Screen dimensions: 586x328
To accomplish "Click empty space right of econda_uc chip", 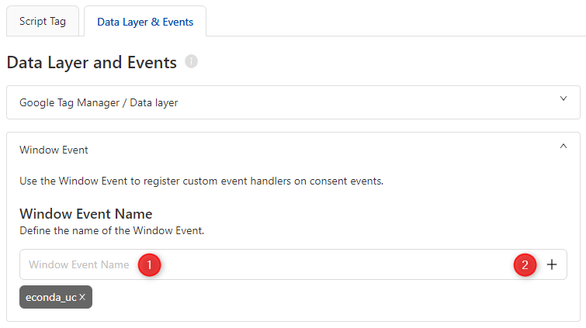I will [x=310, y=297].
